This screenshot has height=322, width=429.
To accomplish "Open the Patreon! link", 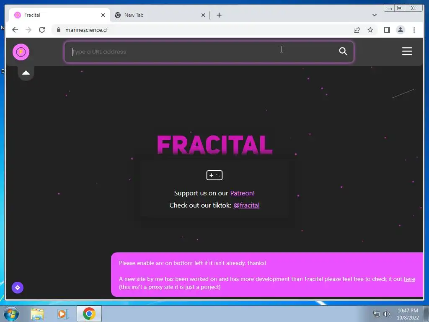I will point(242,193).
